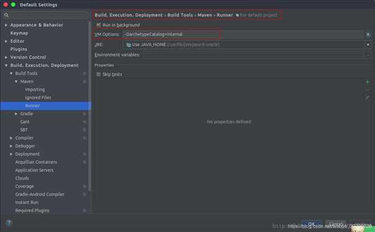Click the project-level icon beside Compiler
Image resolution: width=375 pixels, height=232 pixels.
point(84,138)
